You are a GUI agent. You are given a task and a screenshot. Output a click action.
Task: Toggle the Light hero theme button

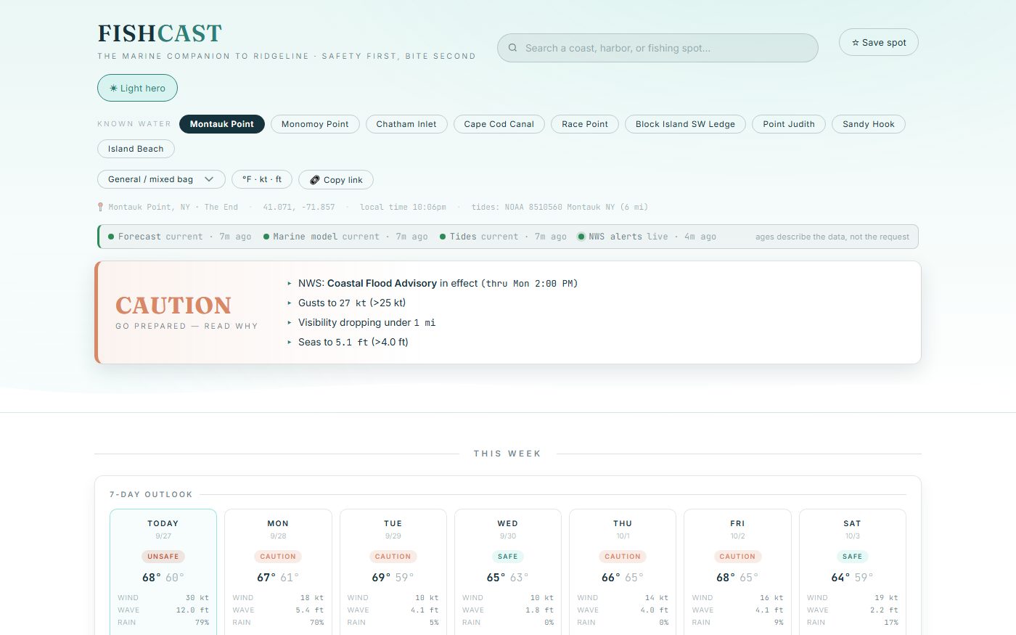coord(137,88)
